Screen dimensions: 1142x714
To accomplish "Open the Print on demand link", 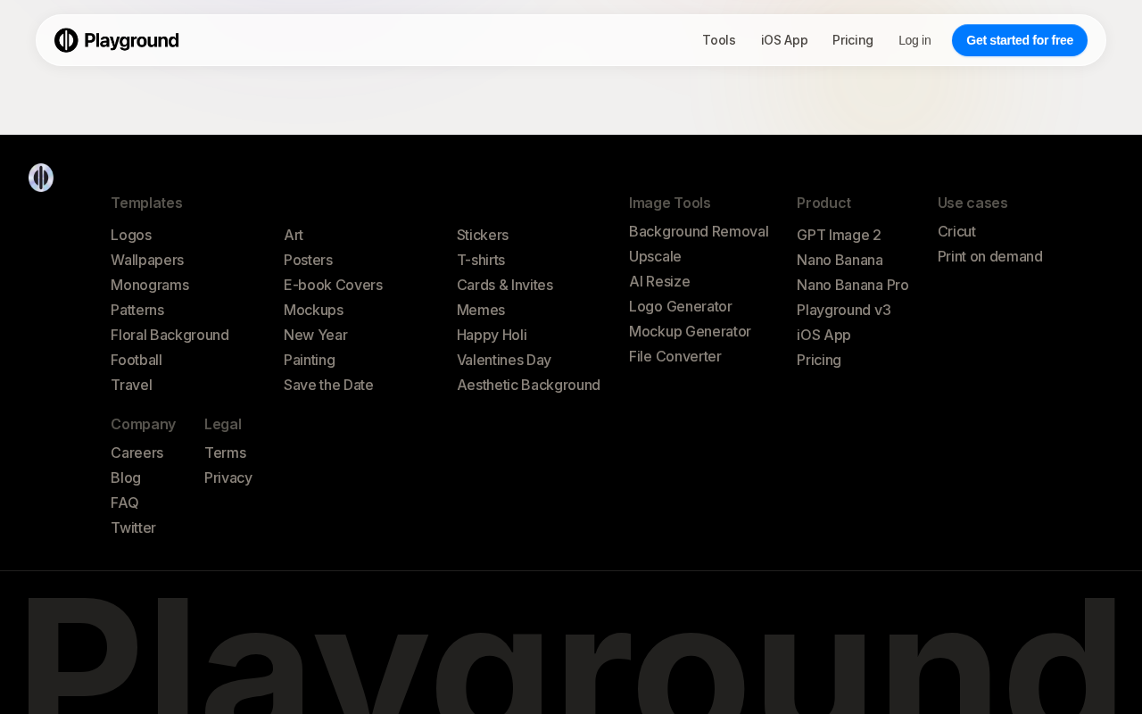I will pos(990,256).
